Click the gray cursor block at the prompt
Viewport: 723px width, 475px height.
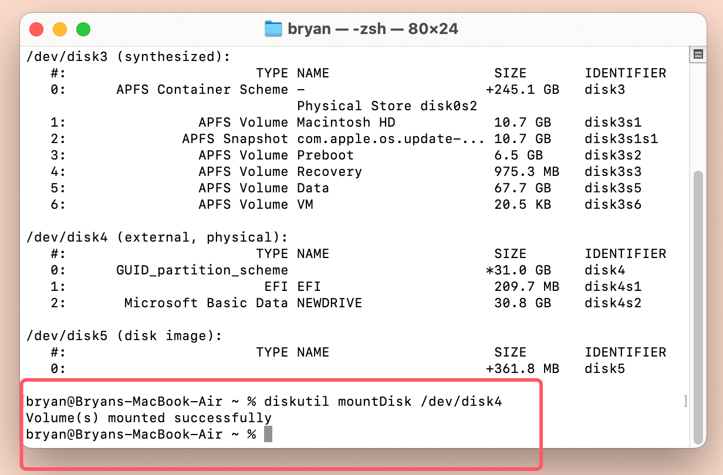[268, 435]
